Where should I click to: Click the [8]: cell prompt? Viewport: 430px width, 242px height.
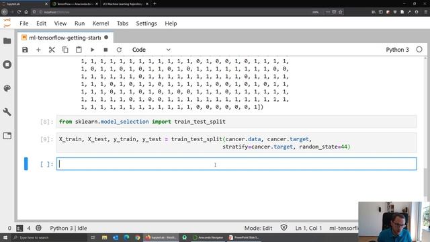point(46,122)
